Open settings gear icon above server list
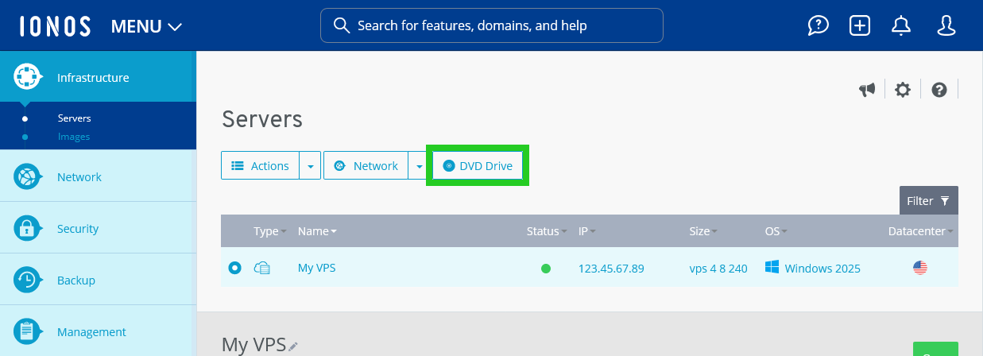This screenshot has width=983, height=356. click(903, 90)
